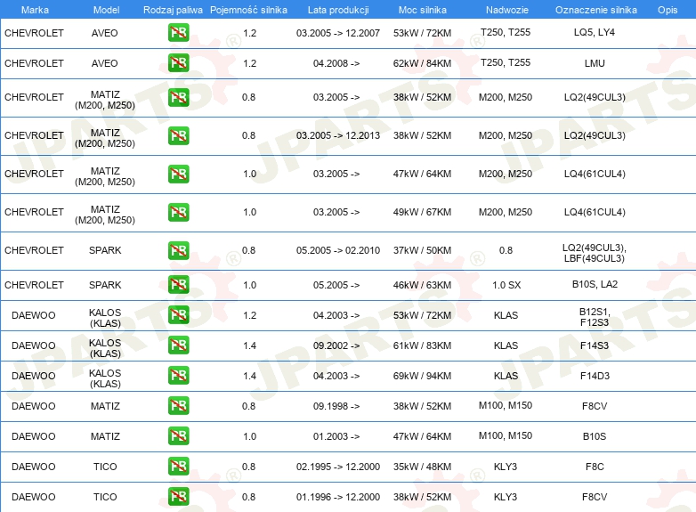
Task: Click the 02.1995 -> 12.2000 production dates cell
Action: pyautogui.click(x=337, y=467)
